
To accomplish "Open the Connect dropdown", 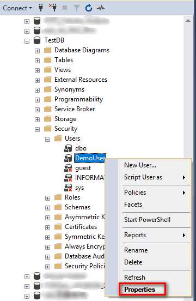I will click(17, 8).
